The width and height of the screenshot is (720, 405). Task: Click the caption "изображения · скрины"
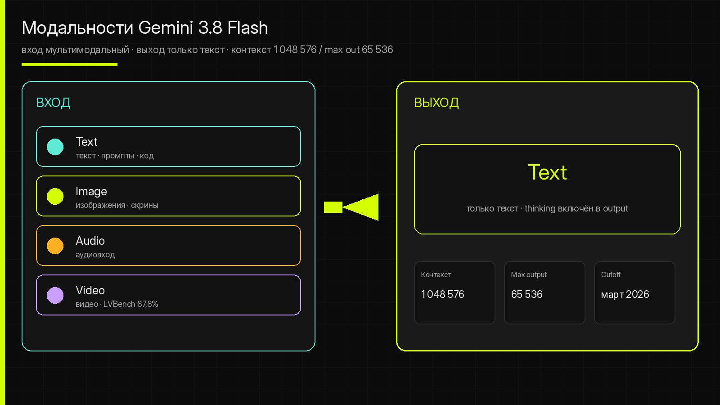117,205
